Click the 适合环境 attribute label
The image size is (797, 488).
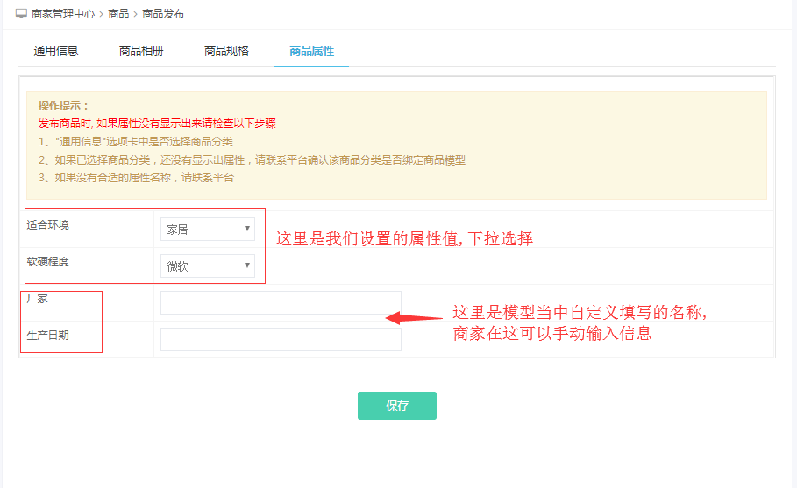click(48, 225)
